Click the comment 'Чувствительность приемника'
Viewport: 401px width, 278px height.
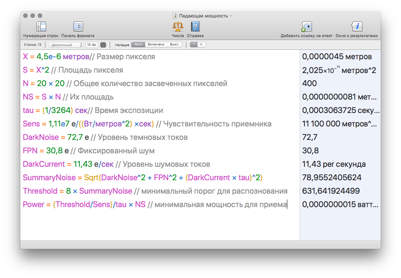217,124
